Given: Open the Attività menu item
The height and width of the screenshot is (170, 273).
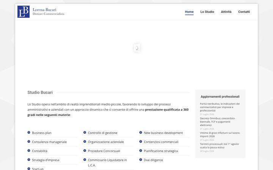Looking at the screenshot, I should pos(226,12).
